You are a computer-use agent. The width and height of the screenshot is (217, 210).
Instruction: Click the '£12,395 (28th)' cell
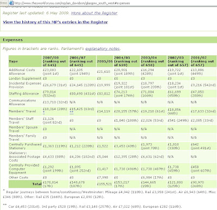pos(126,157)
